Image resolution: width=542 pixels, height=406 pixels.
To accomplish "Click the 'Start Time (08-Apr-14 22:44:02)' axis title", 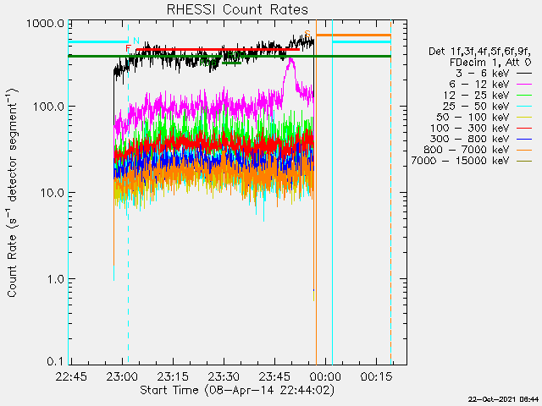I will pyautogui.click(x=237, y=390).
